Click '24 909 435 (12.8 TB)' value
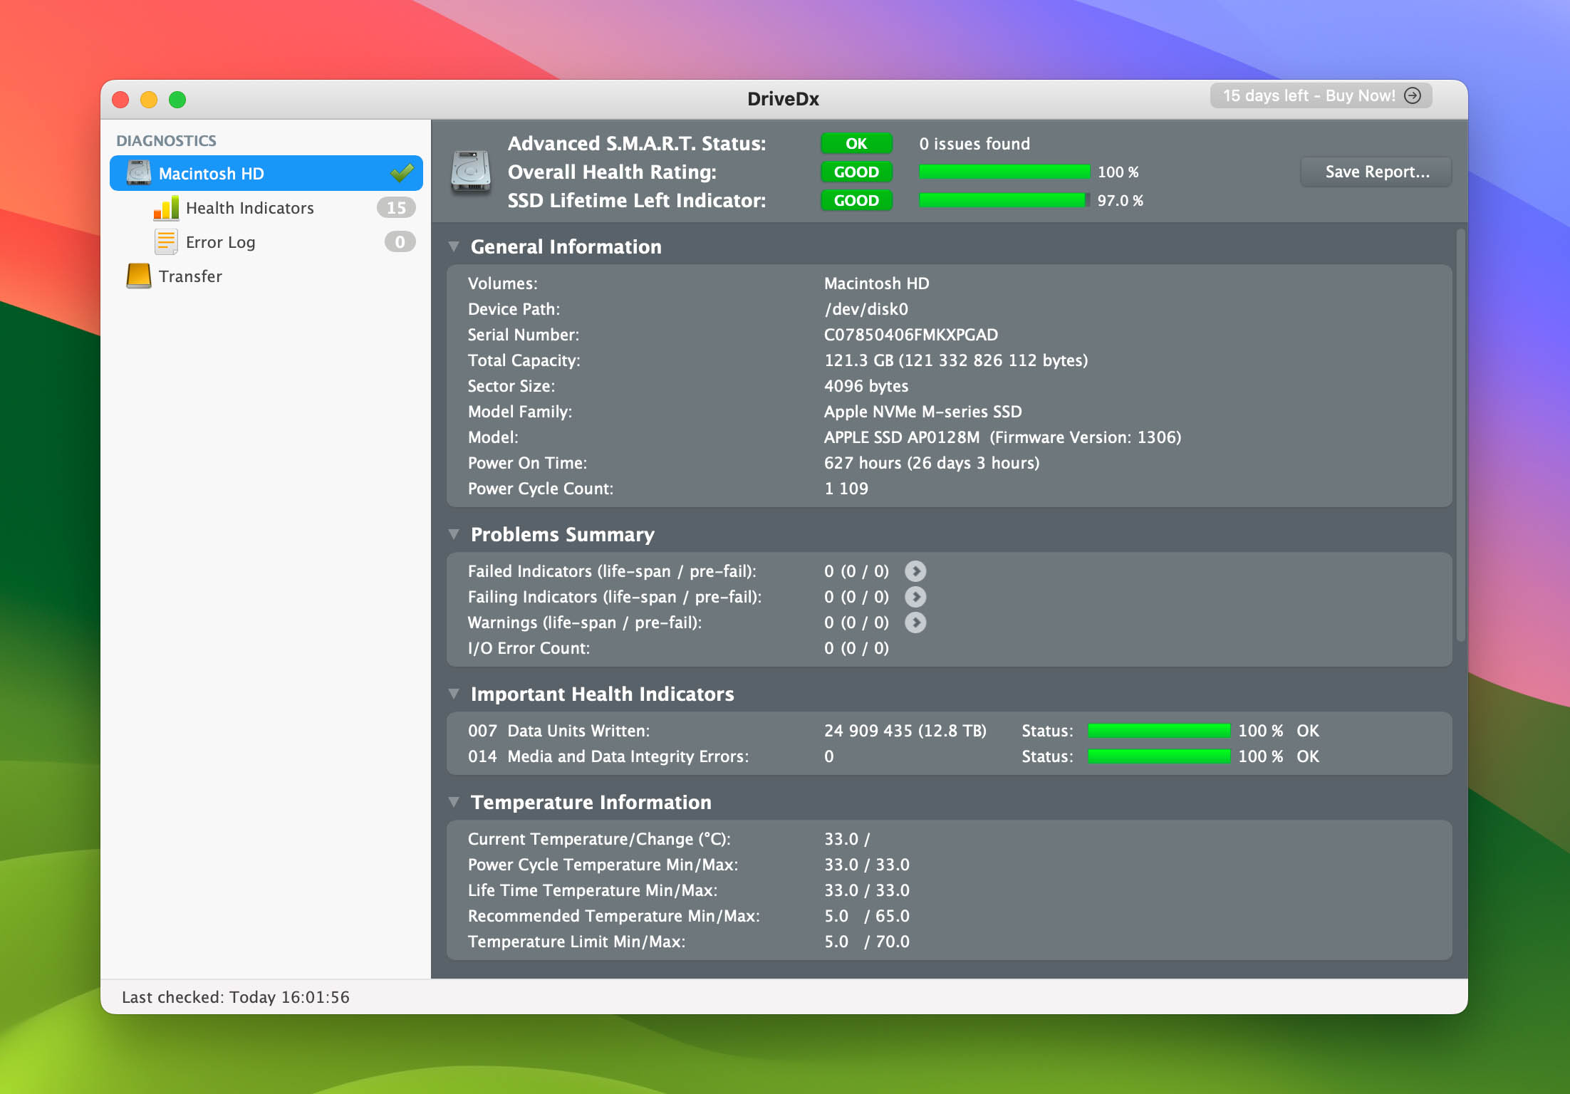Screen dimensions: 1570x1094 click(x=905, y=731)
